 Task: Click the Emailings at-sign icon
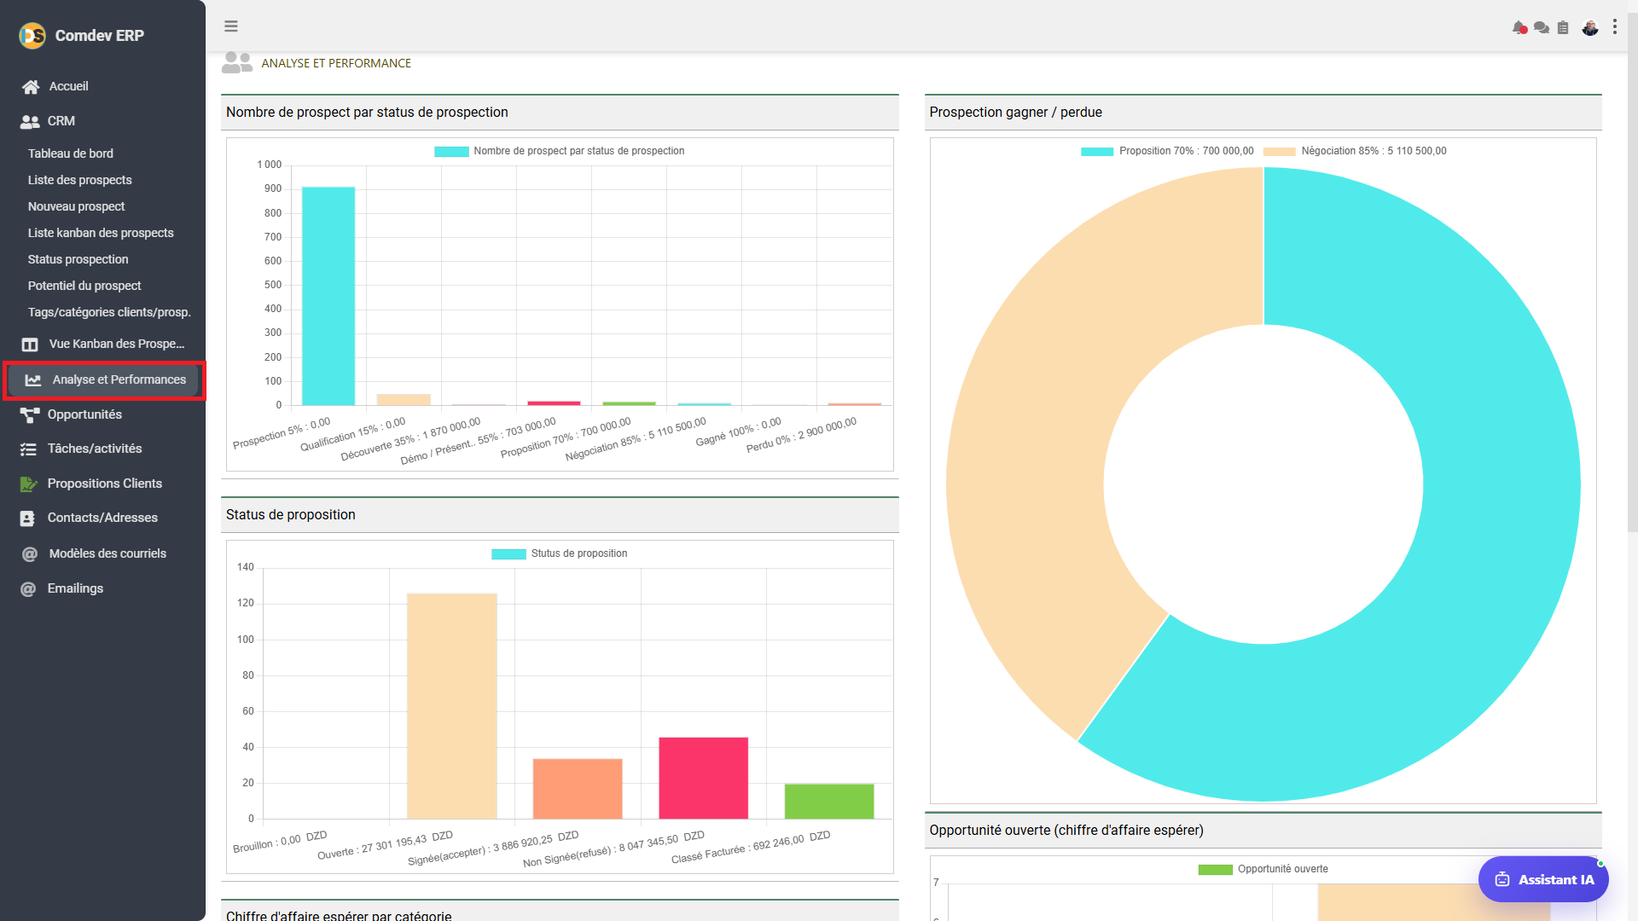28,589
